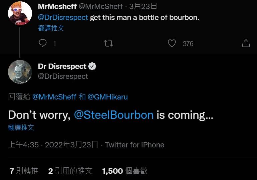
Task: View the 1,500 likes list
Action: 124,171
